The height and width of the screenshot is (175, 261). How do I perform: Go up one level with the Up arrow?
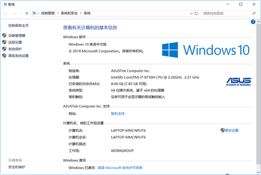(27, 13)
